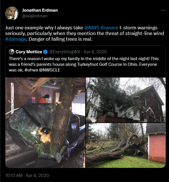View photo of tree fallen on house
The height and width of the screenshot is (182, 169).
(126, 100)
